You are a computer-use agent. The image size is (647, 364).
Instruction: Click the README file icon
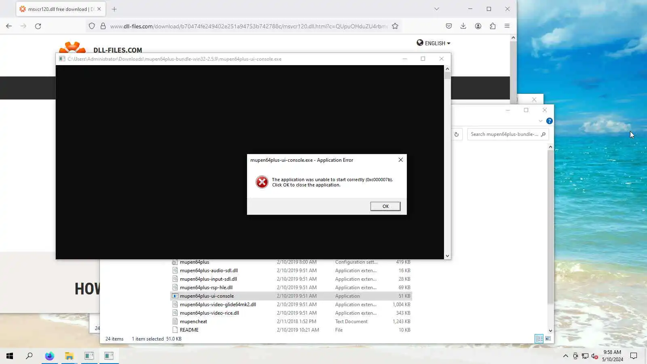tap(175, 330)
